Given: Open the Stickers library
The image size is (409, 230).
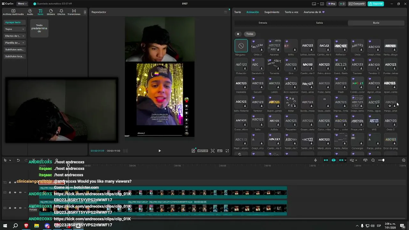Looking at the screenshot, I should pos(51,12).
